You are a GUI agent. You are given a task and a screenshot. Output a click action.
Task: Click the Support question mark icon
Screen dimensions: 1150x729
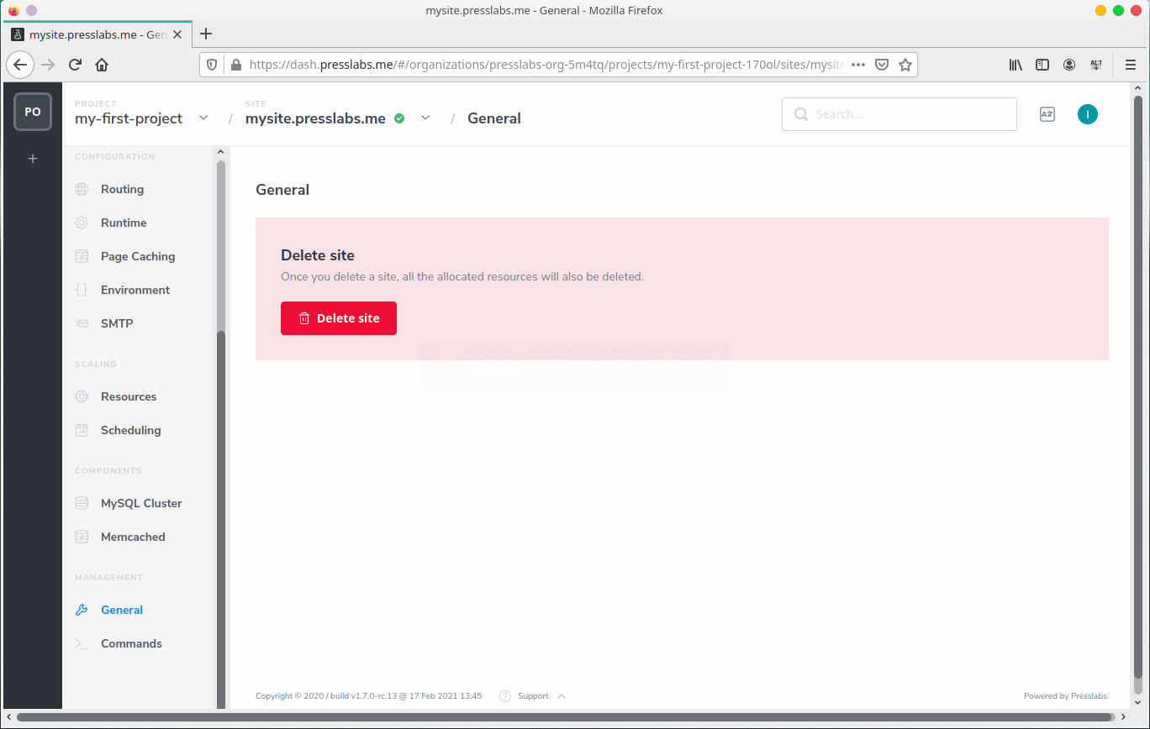tap(505, 696)
